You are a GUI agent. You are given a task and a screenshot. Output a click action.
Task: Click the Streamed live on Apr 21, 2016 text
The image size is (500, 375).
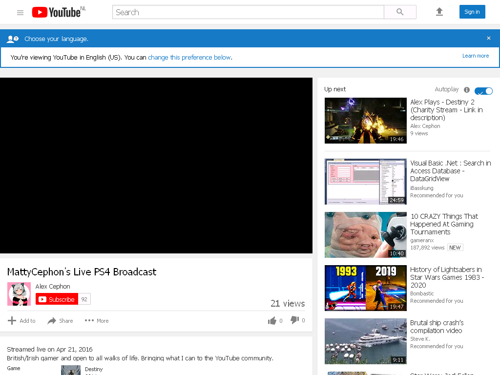click(50, 350)
